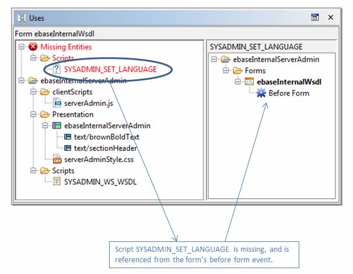Close the Uses dialog window
Image resolution: width=353 pixels, height=274 pixels.
coord(330,17)
